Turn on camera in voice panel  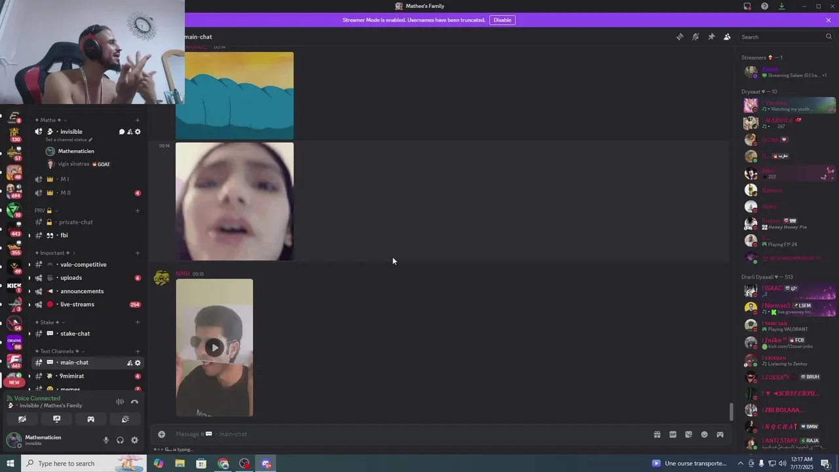[22, 419]
